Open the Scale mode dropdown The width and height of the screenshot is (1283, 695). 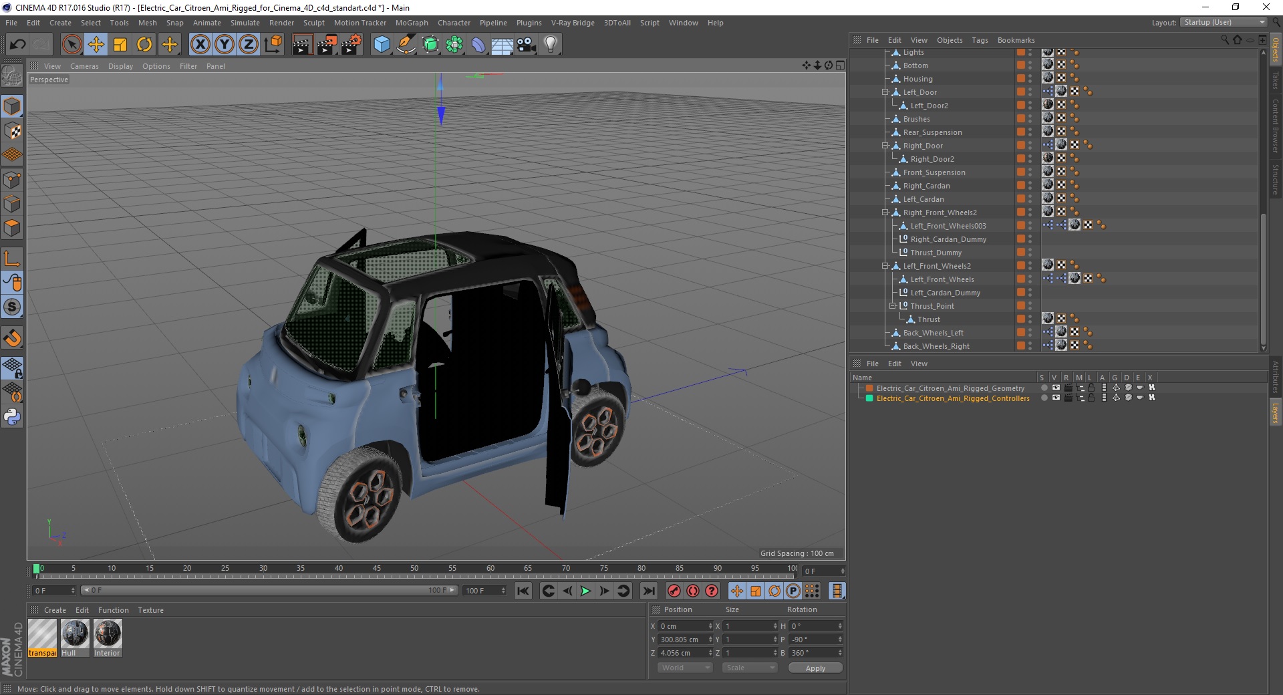pos(750,668)
